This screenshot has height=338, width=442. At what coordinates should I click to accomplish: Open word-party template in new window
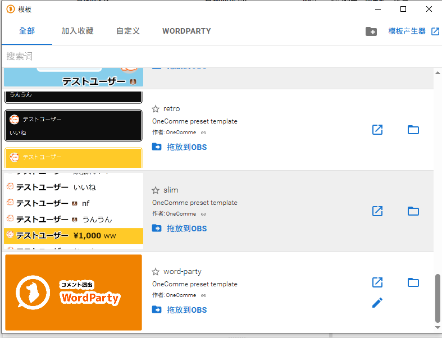pyautogui.click(x=377, y=282)
